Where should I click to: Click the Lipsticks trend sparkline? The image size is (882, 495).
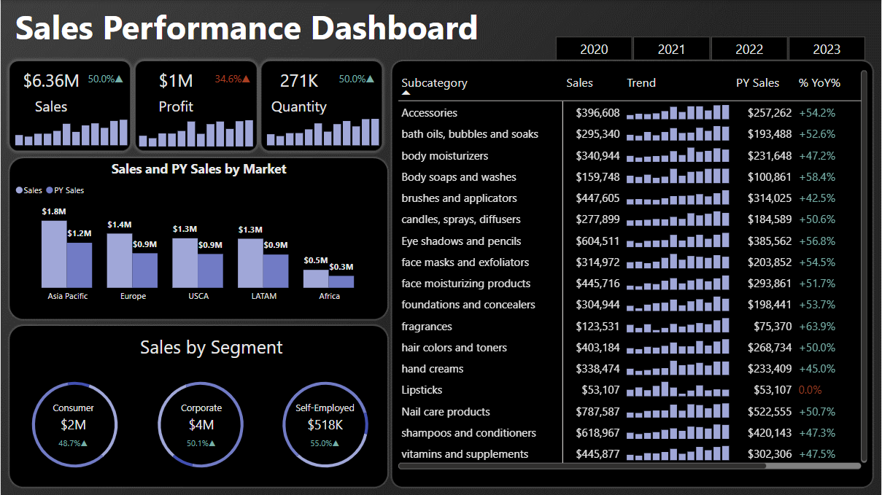pos(678,389)
